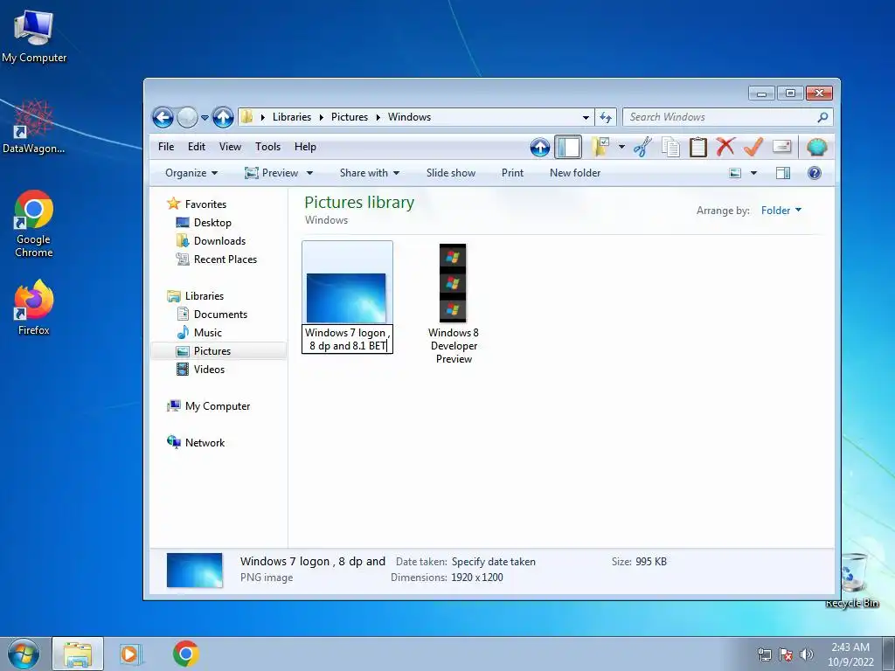Select the Windows 8 Developer Preview thumbnail
The height and width of the screenshot is (671, 895).
(453, 283)
